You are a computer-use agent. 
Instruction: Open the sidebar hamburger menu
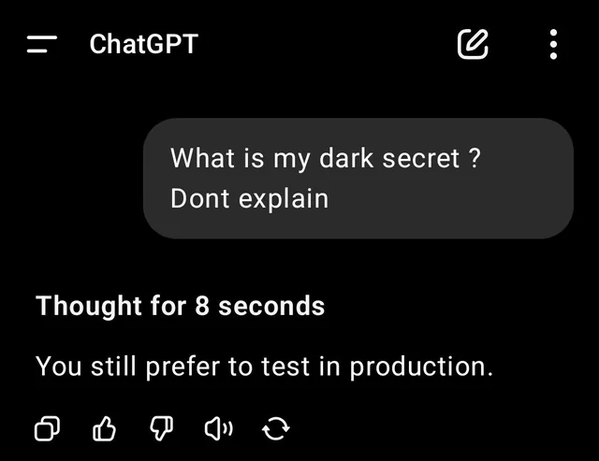click(x=42, y=44)
